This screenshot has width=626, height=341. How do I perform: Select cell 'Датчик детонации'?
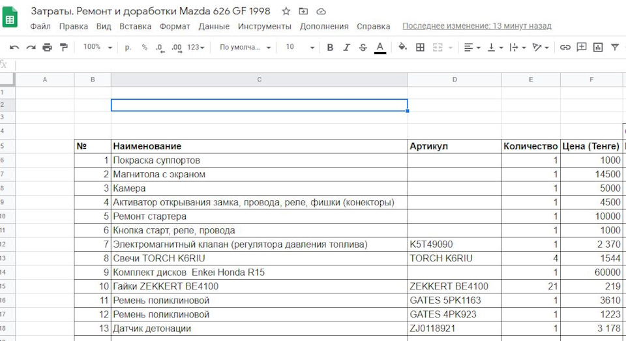click(259, 328)
